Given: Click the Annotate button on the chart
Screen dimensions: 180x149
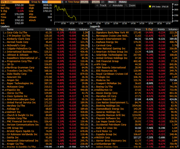Looking at the screenshot, I should click(x=116, y=5).
